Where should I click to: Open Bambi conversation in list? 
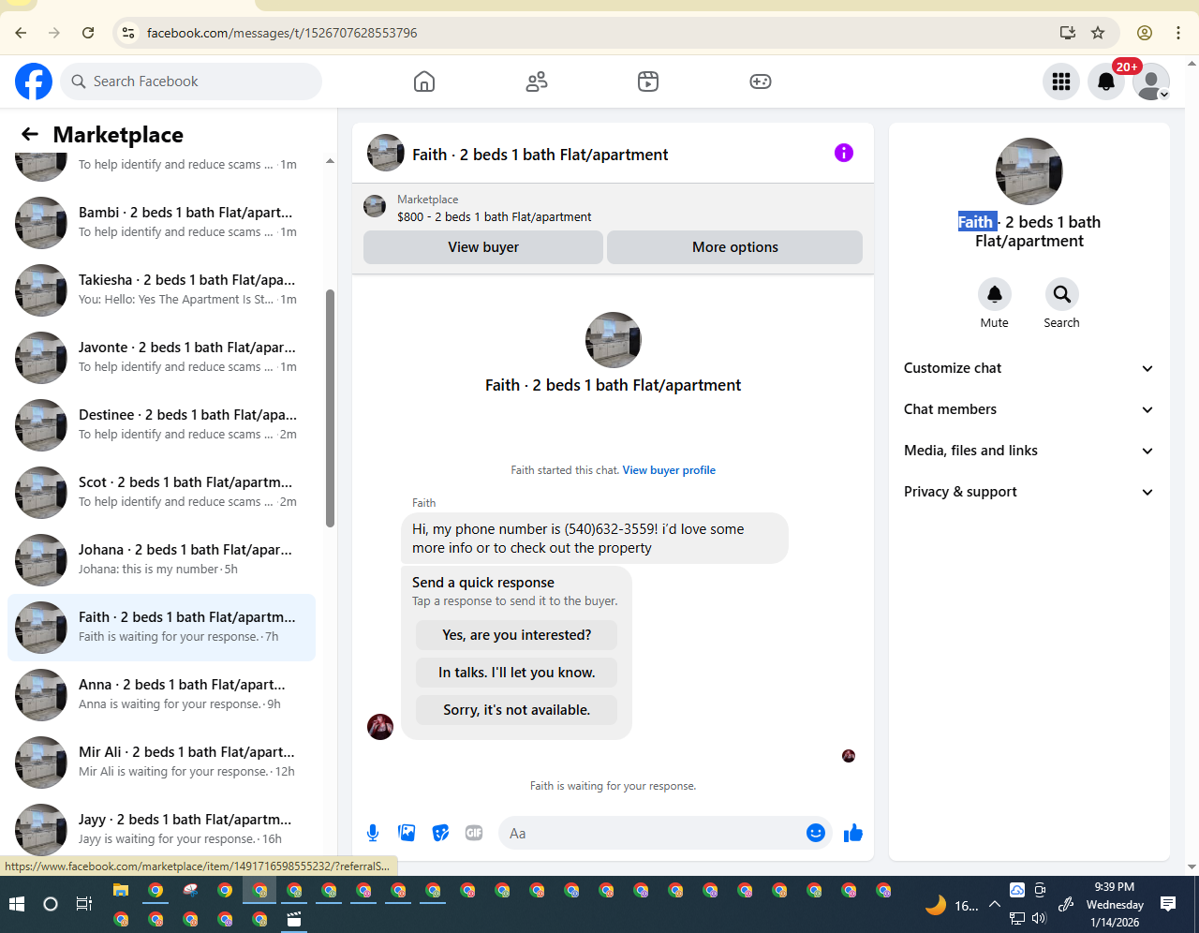click(161, 223)
